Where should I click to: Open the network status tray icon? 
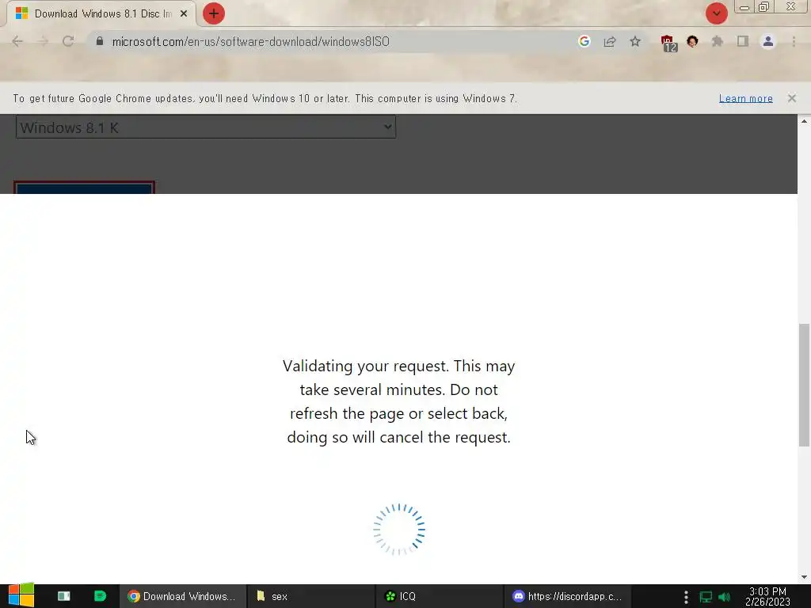point(706,597)
